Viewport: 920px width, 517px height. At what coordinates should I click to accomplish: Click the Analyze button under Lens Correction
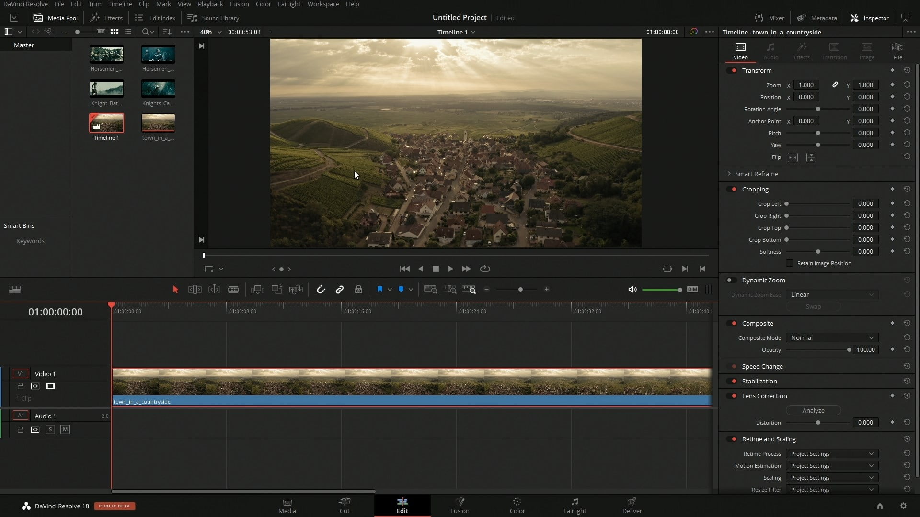[813, 410]
